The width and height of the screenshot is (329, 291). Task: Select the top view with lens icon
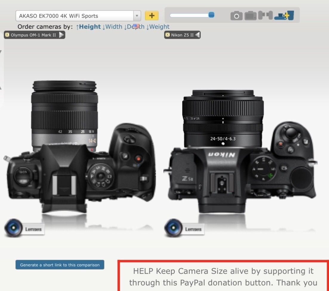pos(284,15)
